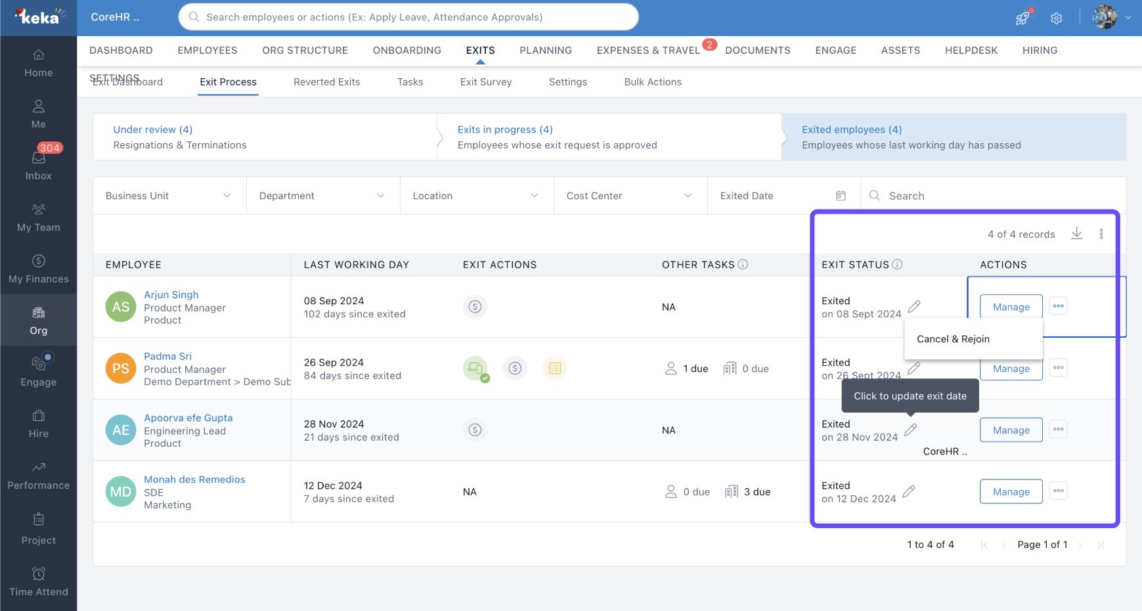The height and width of the screenshot is (611, 1142).
Task: Click the Exited Date calendar icon
Action: [841, 196]
